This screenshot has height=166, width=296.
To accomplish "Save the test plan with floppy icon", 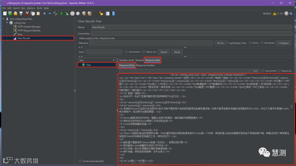I will coord(21,13).
